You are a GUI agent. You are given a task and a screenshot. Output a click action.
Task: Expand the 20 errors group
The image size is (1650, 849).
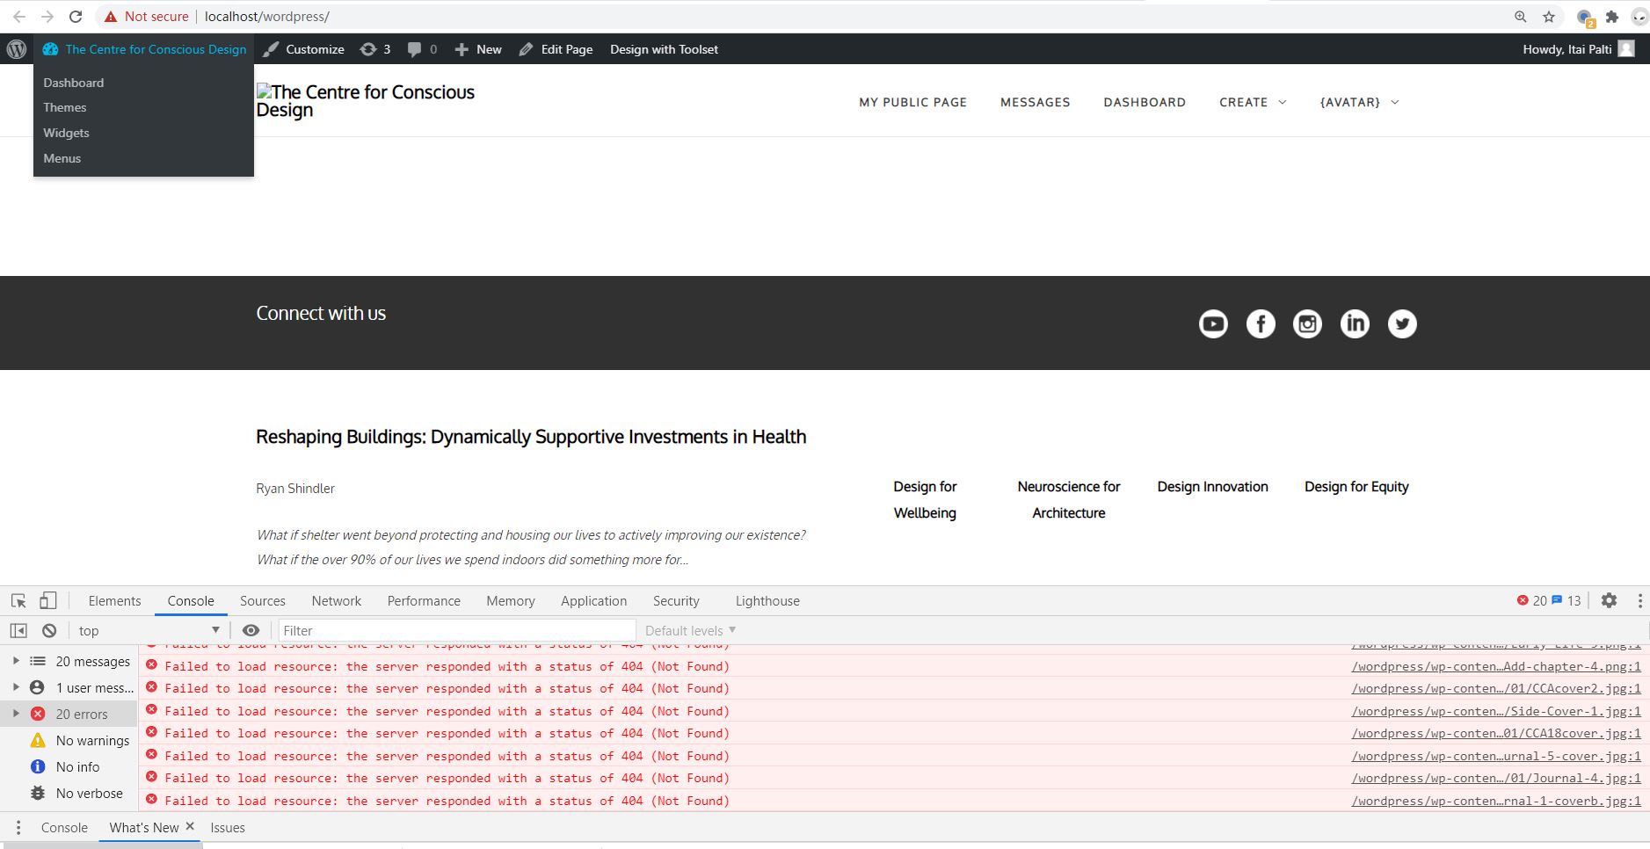point(16,715)
